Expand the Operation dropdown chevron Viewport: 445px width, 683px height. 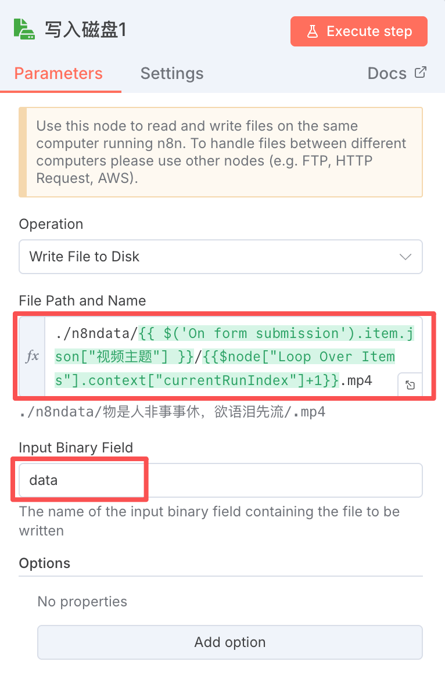[405, 257]
